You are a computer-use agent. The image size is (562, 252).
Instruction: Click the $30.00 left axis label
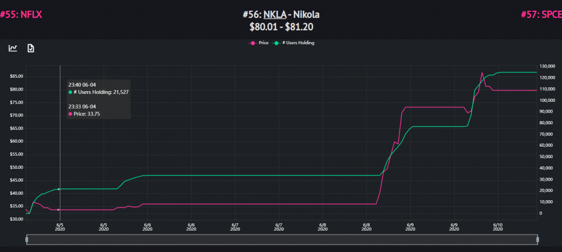click(x=16, y=219)
